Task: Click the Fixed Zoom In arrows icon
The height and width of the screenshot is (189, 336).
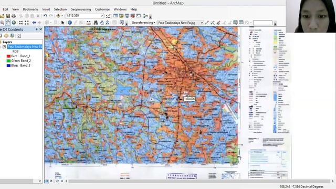Action: click(21, 23)
